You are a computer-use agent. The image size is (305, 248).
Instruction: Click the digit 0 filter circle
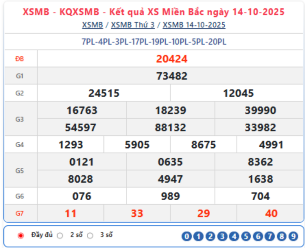tap(187, 236)
